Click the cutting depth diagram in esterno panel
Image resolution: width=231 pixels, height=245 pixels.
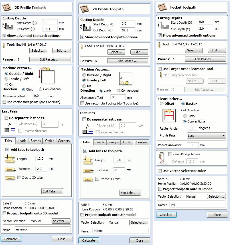click(x=8, y=26)
